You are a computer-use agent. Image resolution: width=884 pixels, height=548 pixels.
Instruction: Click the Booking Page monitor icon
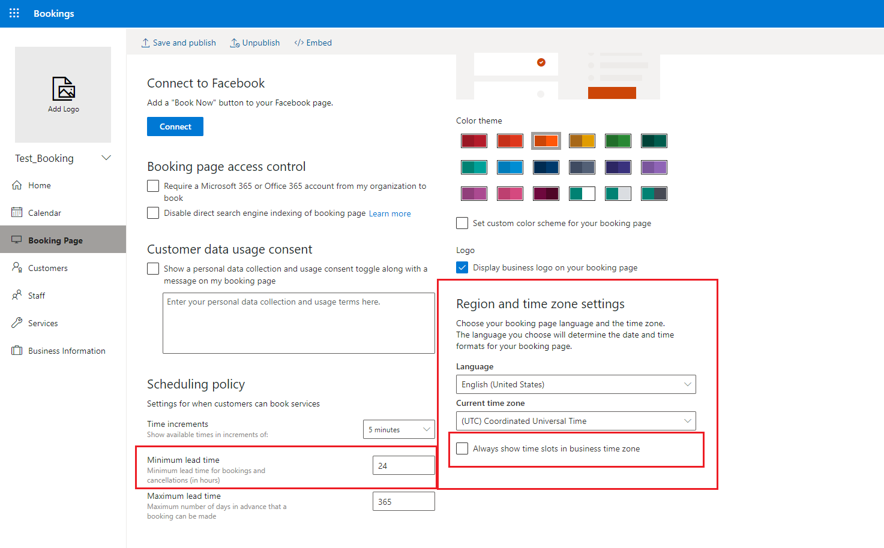click(x=17, y=240)
